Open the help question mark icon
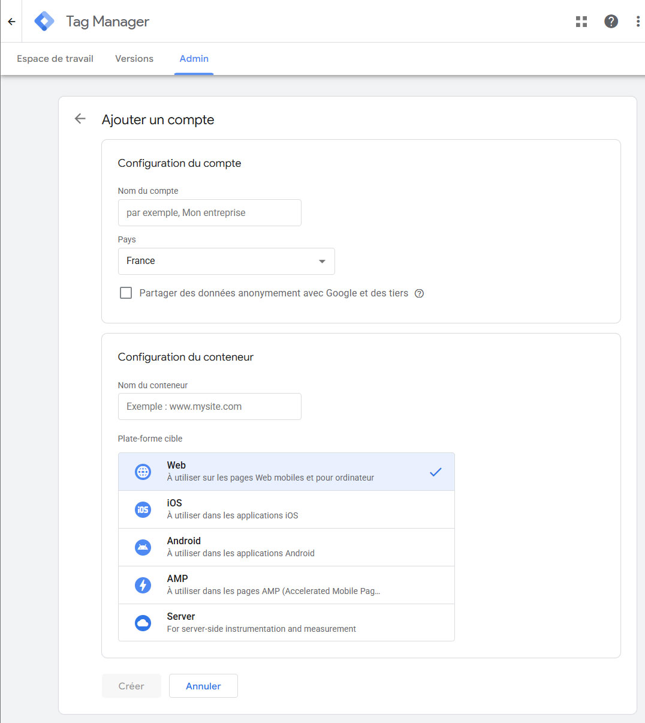Screen dimensions: 645x723 click(611, 22)
